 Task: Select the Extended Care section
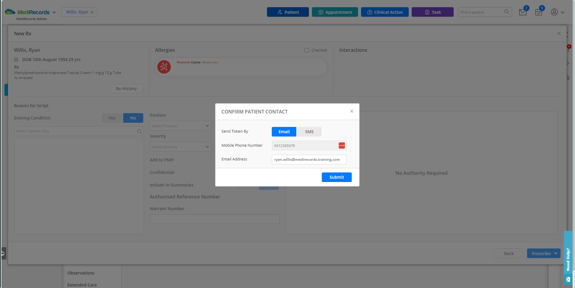82,285
